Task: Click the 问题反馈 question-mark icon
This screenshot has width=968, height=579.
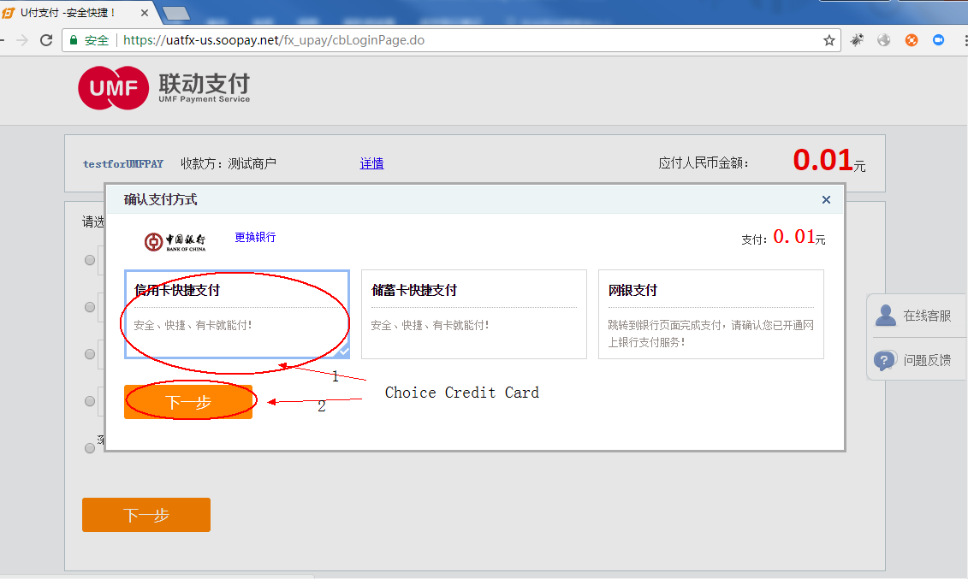Action: [884, 360]
